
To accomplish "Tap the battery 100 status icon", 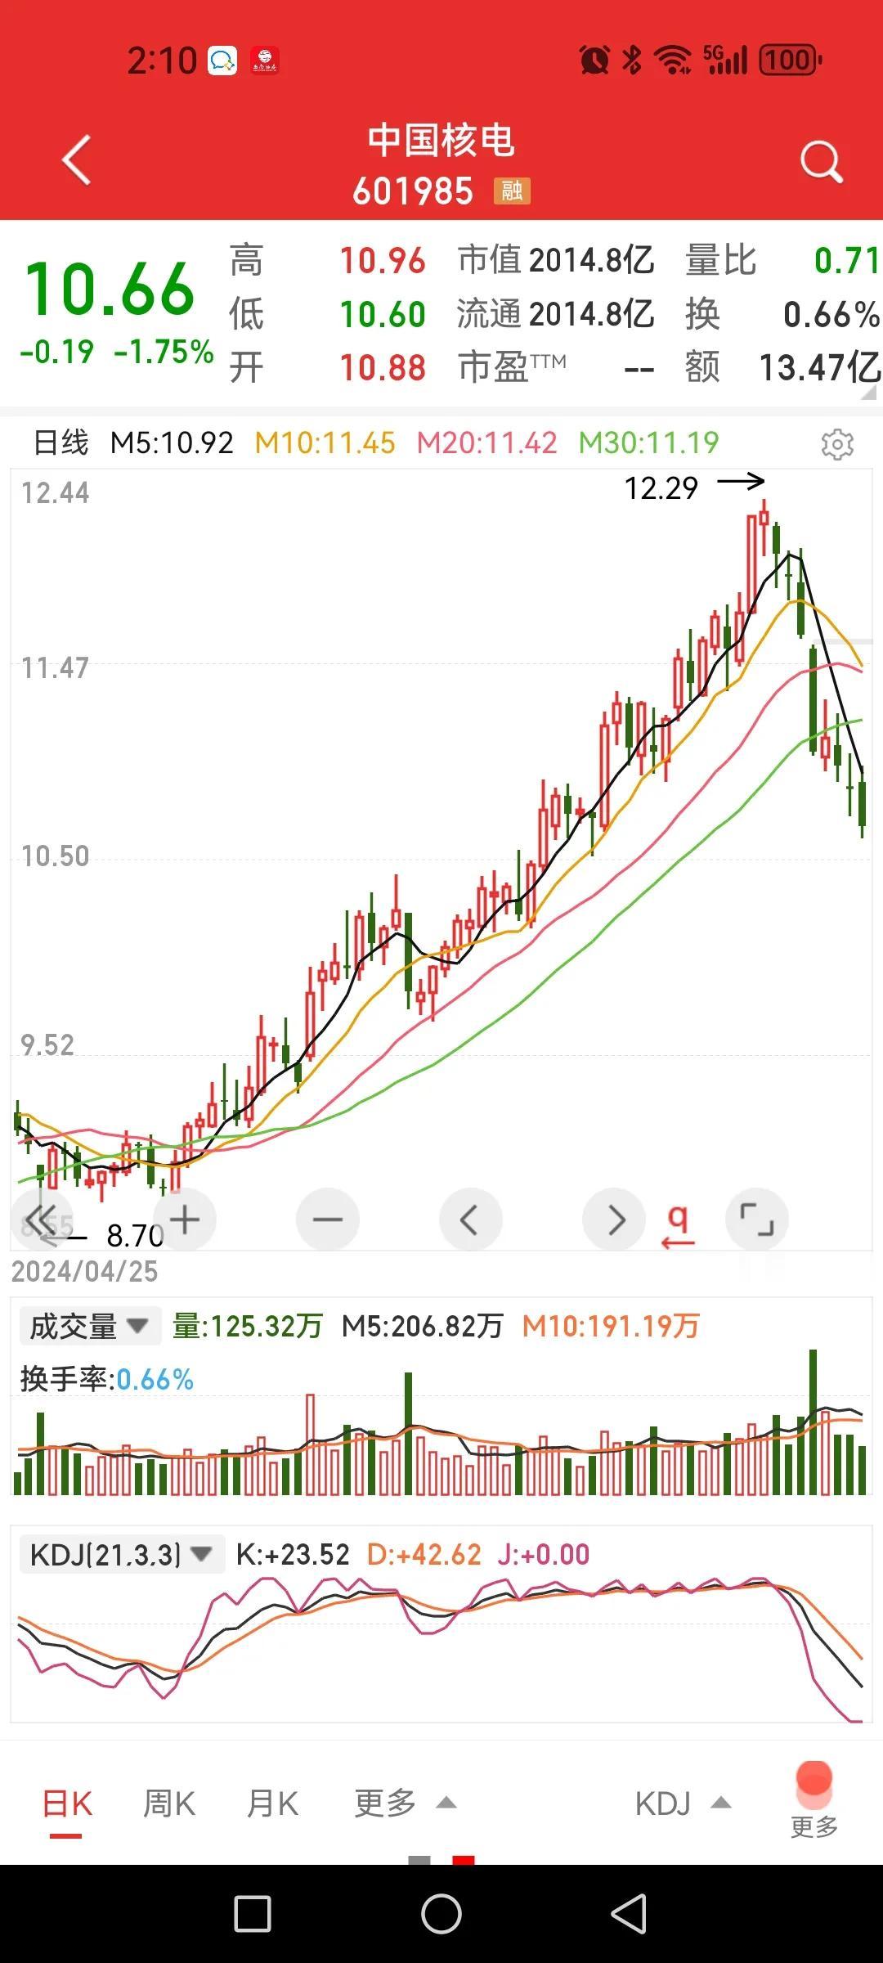I will (x=791, y=60).
